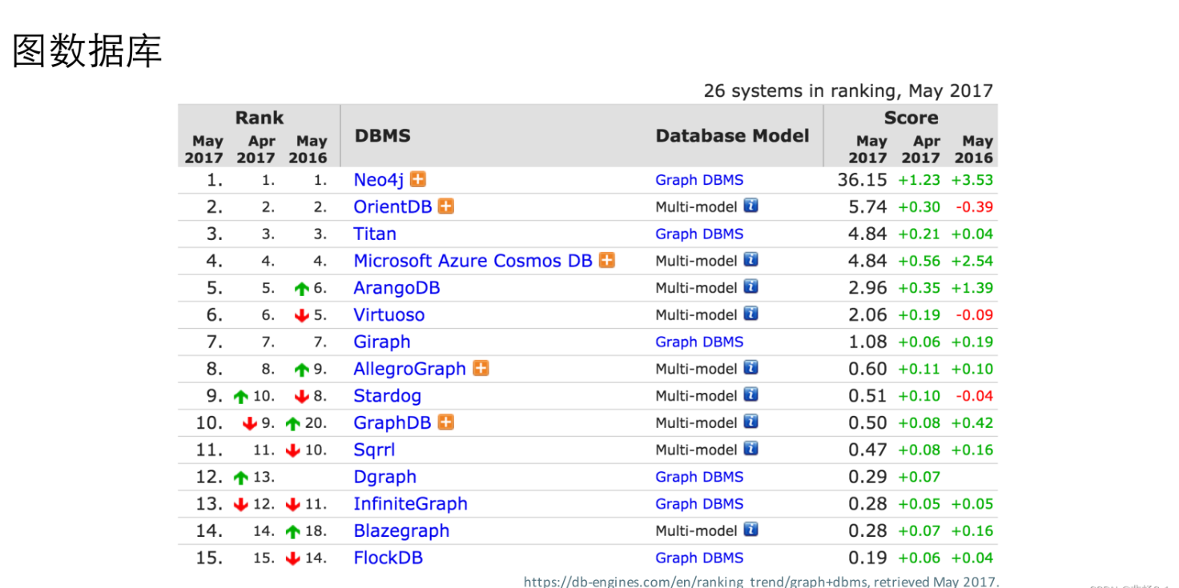The height and width of the screenshot is (588, 1179).
Task: Click the orange plus icon beside Neo4j
Action: coord(418,179)
